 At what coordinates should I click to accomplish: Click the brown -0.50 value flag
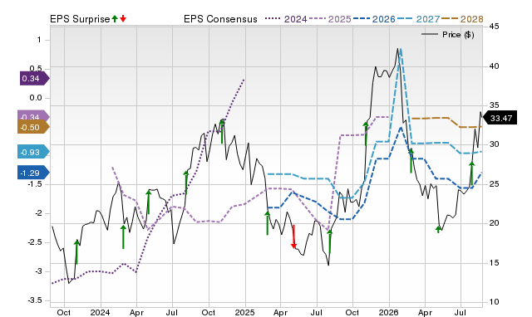pos(33,127)
